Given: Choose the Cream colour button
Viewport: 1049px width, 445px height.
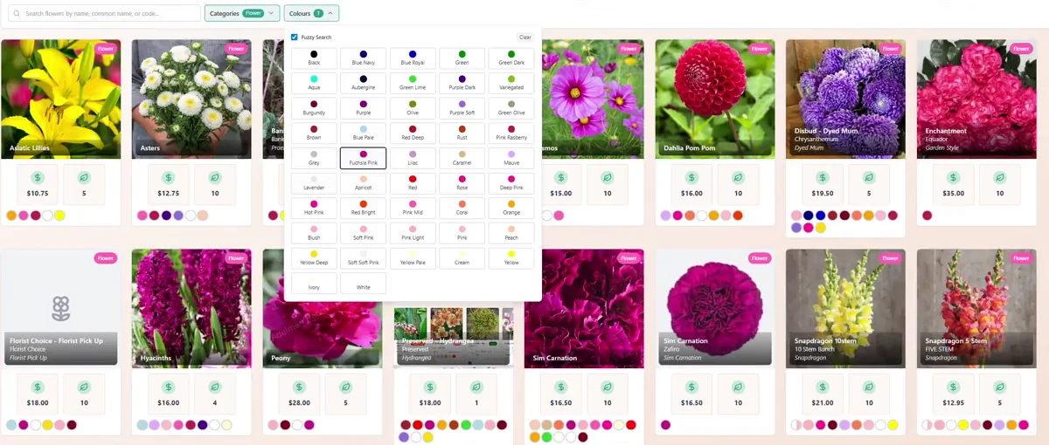Looking at the screenshot, I should (x=462, y=258).
